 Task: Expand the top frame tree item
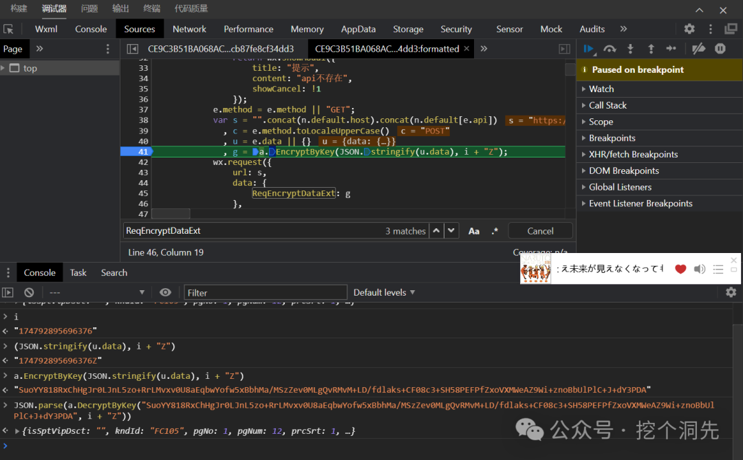click(3, 68)
